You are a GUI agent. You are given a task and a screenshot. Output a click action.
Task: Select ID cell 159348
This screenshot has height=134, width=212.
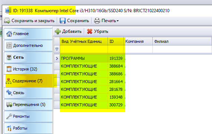point(116,97)
